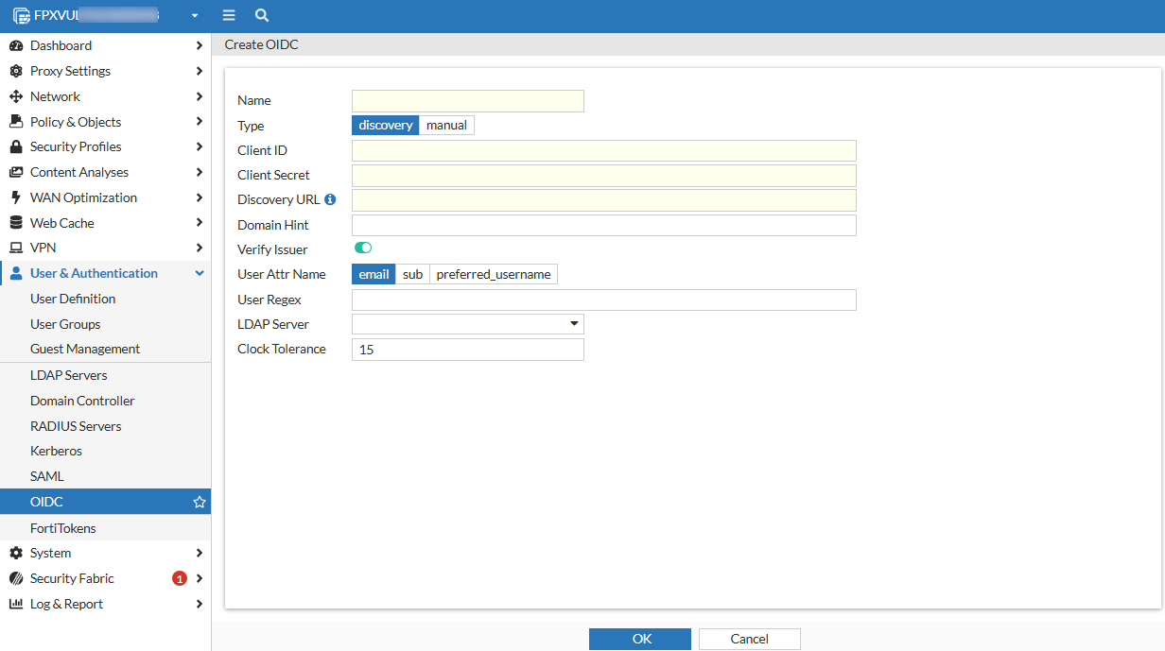The height and width of the screenshot is (651, 1165).
Task: Expand the System chevron
Action: click(x=199, y=553)
